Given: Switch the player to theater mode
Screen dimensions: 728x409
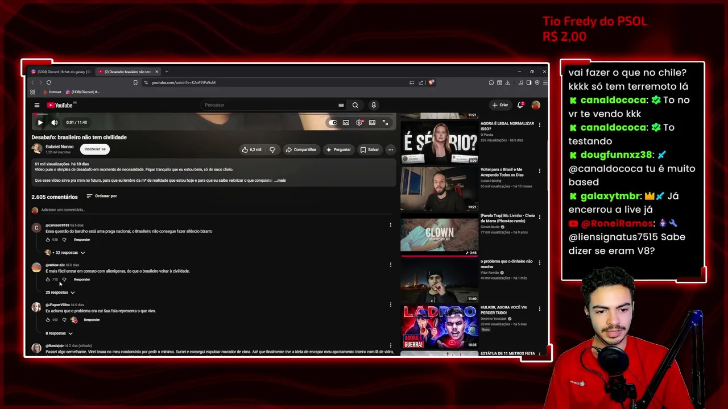Looking at the screenshot, I should [372, 123].
